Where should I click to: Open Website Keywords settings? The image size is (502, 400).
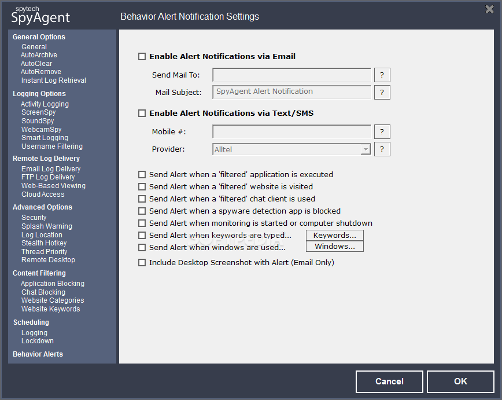tap(50, 309)
